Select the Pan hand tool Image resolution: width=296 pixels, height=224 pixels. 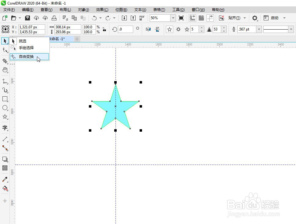click(5, 70)
